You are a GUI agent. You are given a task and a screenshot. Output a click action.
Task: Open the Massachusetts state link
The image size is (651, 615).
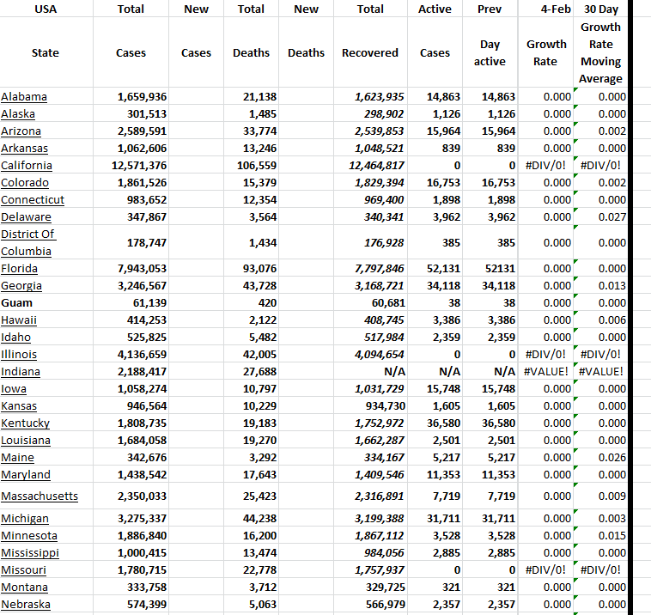coord(40,496)
